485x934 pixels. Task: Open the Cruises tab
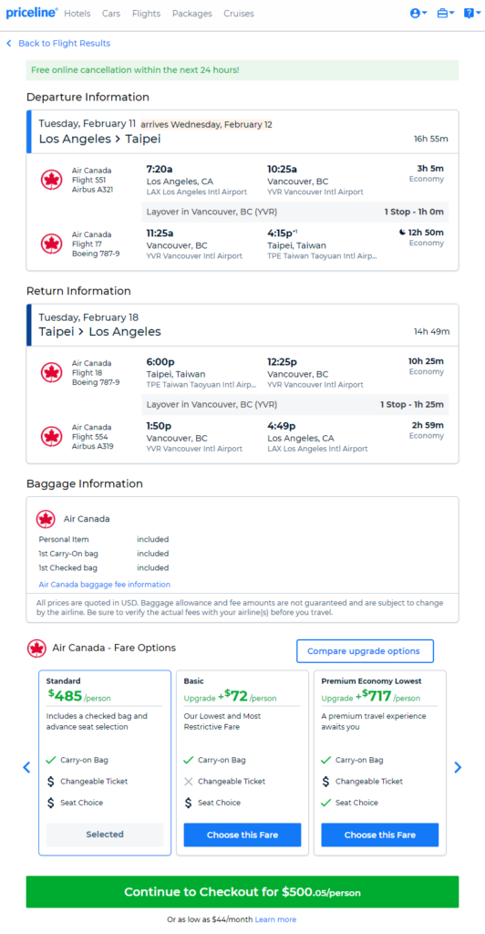pos(239,13)
